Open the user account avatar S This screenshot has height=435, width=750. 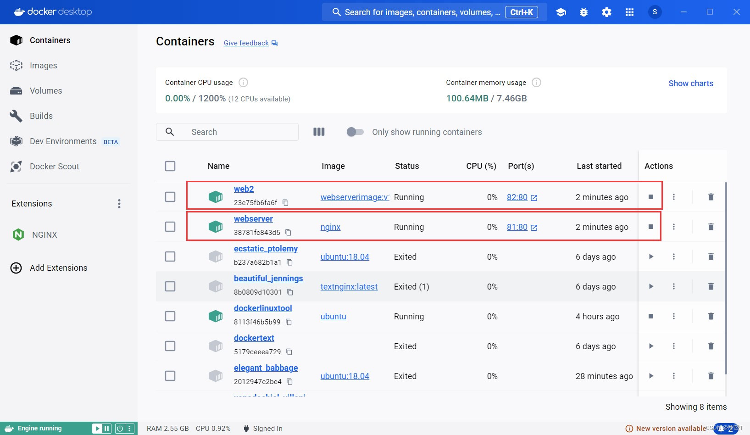655,12
